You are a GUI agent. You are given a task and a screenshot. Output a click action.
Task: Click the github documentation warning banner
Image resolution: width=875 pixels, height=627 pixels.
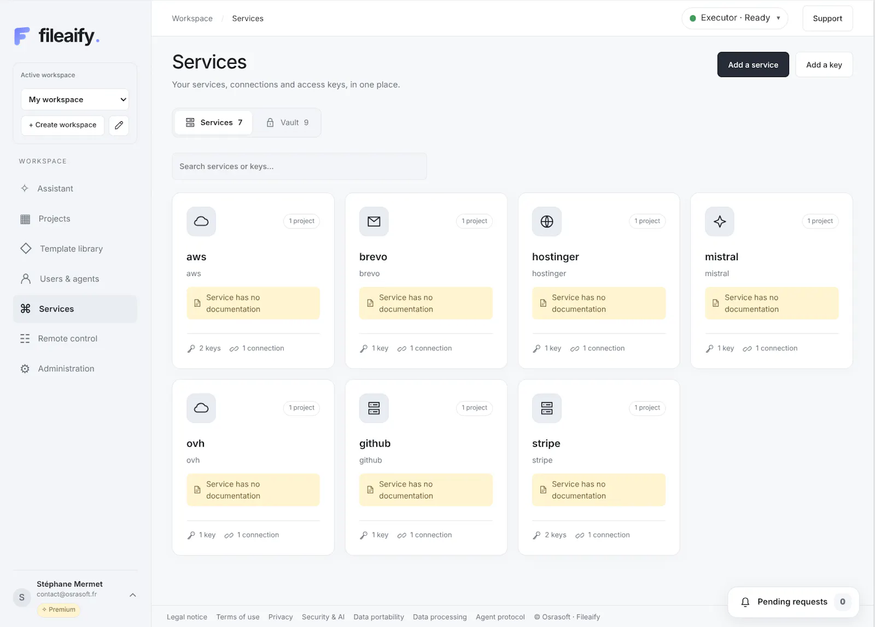(x=426, y=490)
